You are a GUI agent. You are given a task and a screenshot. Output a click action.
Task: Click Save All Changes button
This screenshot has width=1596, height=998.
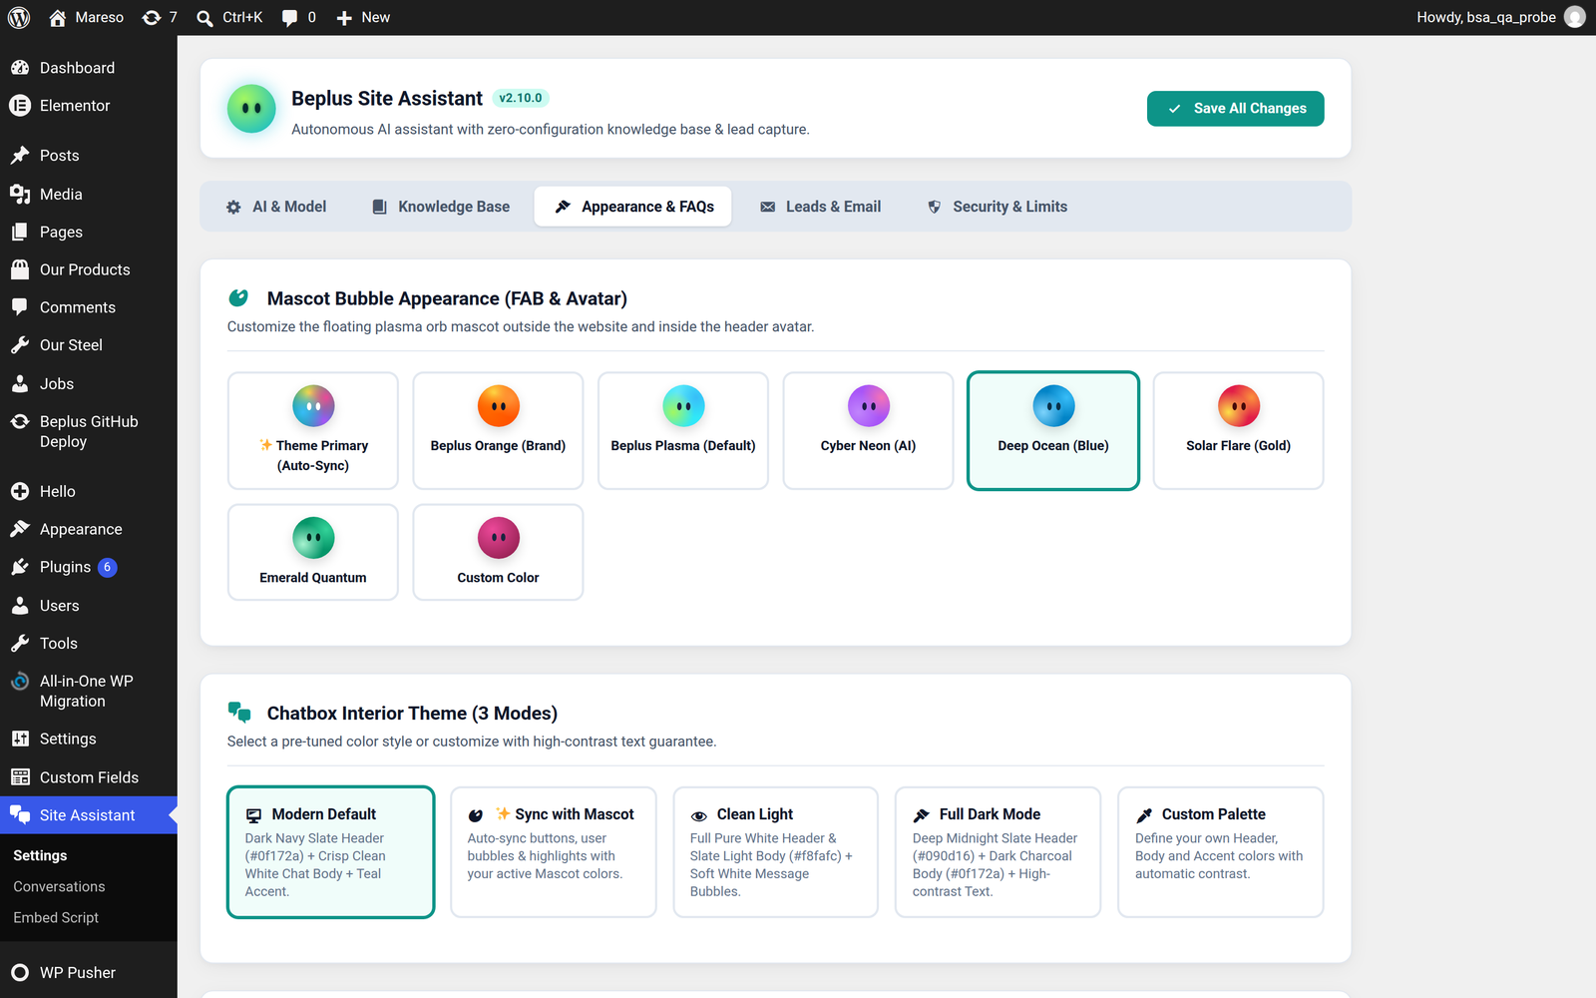click(1236, 109)
